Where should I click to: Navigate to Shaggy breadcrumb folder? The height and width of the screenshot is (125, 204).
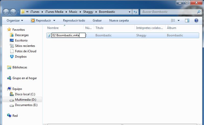tap(88, 12)
